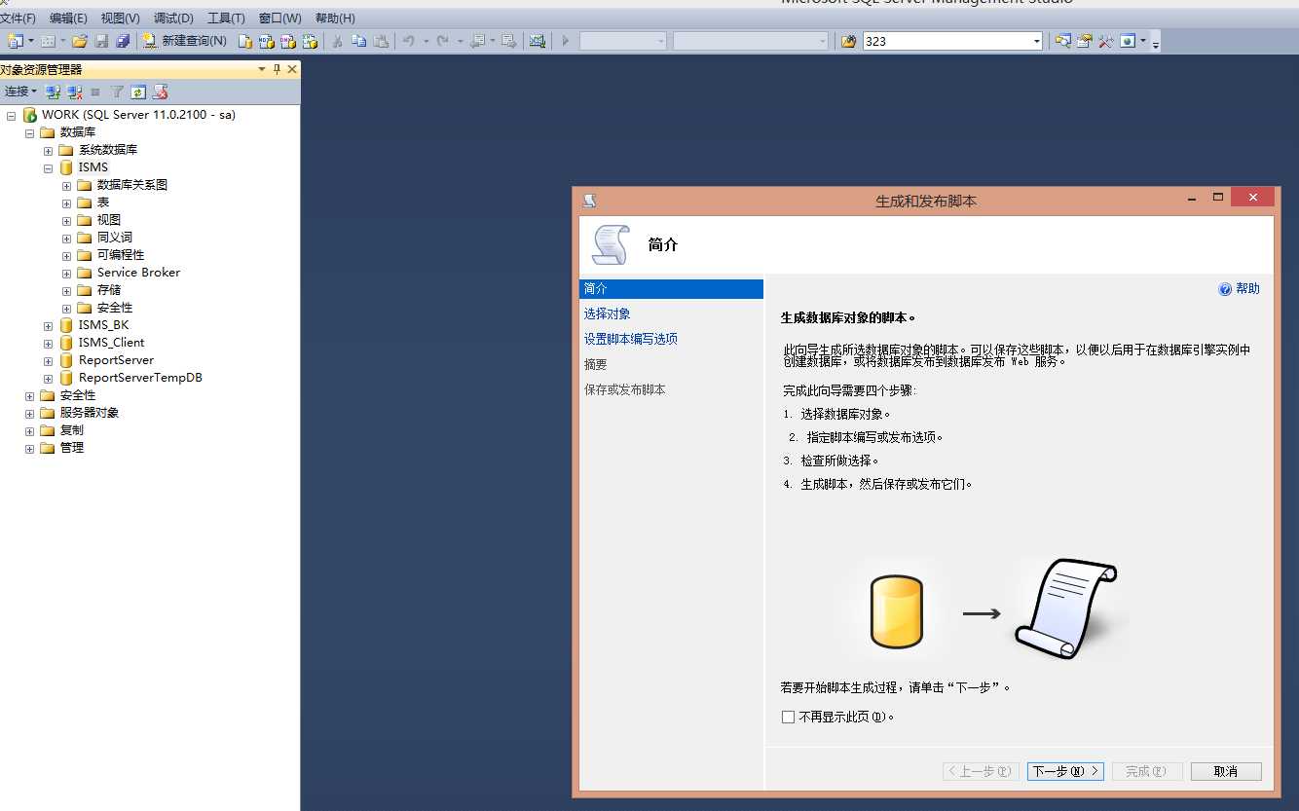Click the Properties Window toolbar icon
The width and height of the screenshot is (1299, 811).
[1085, 41]
